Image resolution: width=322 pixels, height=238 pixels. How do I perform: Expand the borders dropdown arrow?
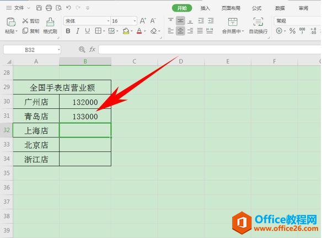point(104,31)
